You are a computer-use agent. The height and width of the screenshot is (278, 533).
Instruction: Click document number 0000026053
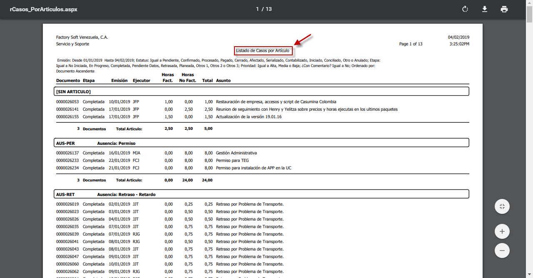[x=67, y=102]
